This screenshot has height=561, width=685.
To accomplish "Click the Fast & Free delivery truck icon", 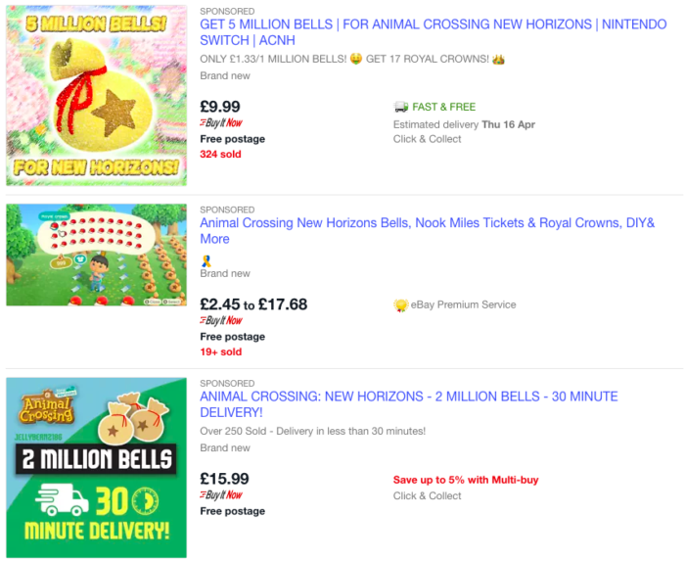I will tap(401, 107).
